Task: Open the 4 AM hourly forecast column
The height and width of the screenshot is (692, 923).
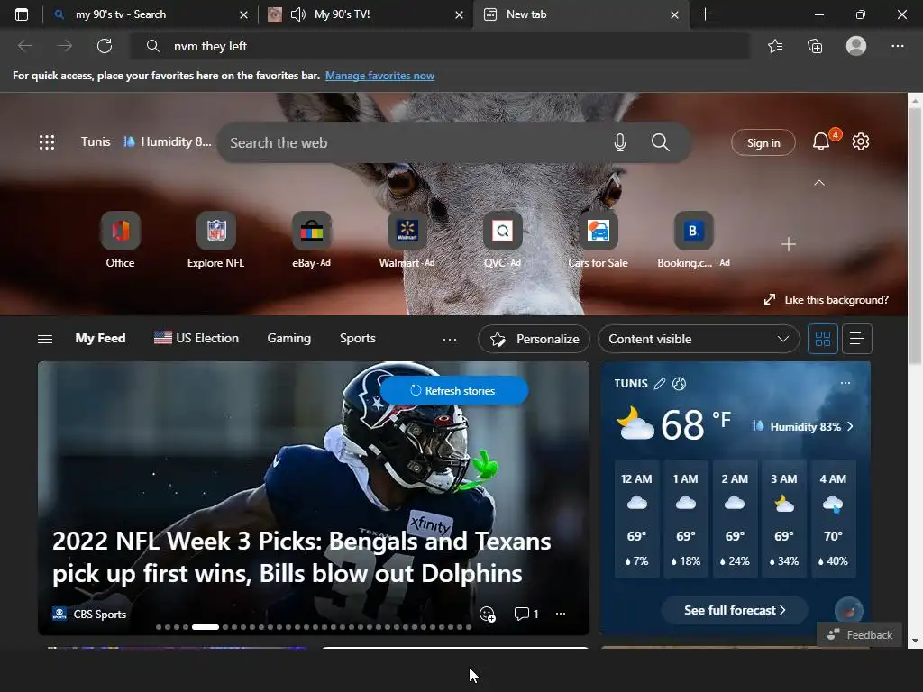Action: [833, 519]
